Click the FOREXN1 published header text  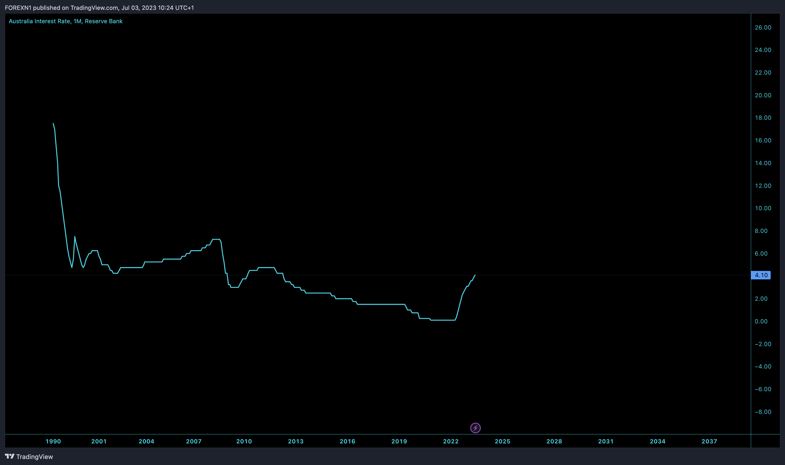tap(99, 8)
